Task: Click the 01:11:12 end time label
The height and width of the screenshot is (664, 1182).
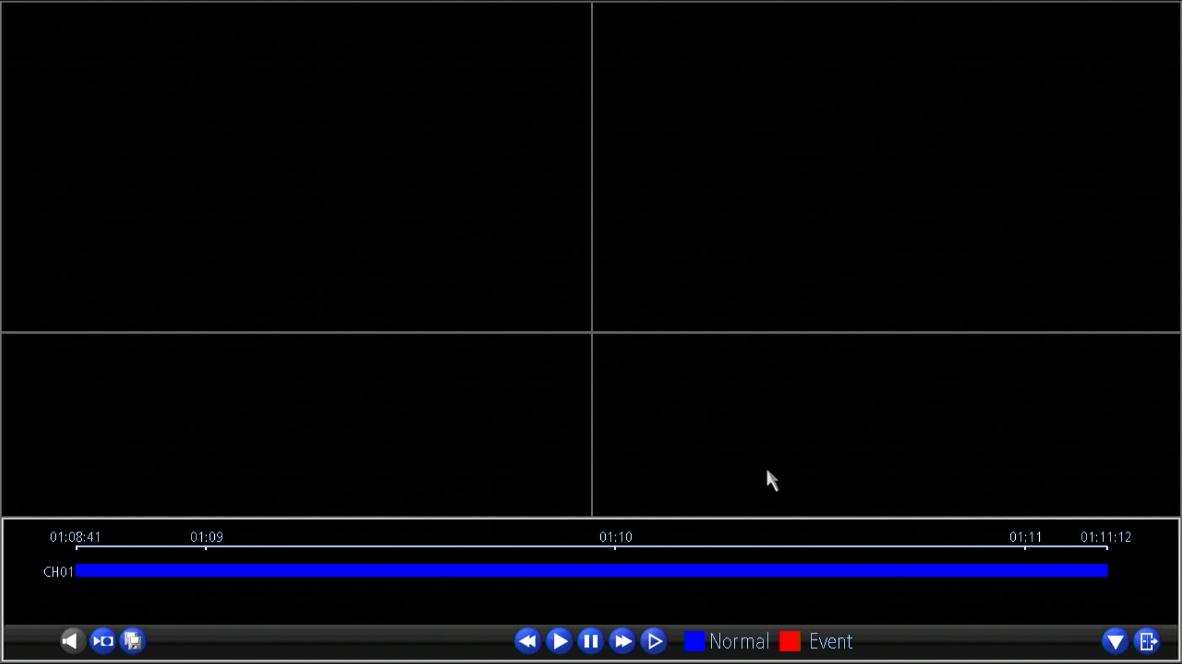Action: click(1106, 537)
